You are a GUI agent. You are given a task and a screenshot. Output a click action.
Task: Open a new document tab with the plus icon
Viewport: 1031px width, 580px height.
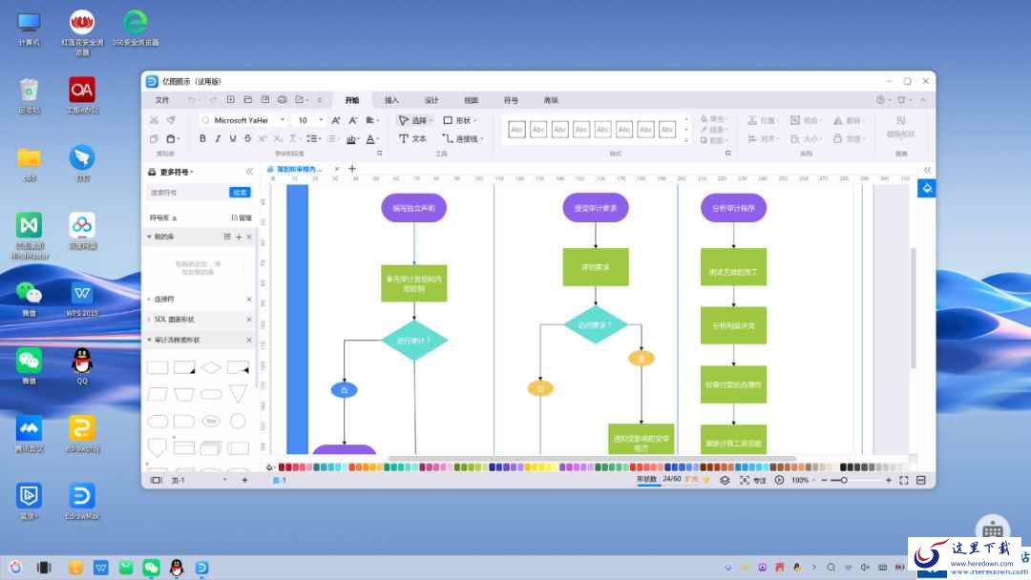(x=352, y=169)
